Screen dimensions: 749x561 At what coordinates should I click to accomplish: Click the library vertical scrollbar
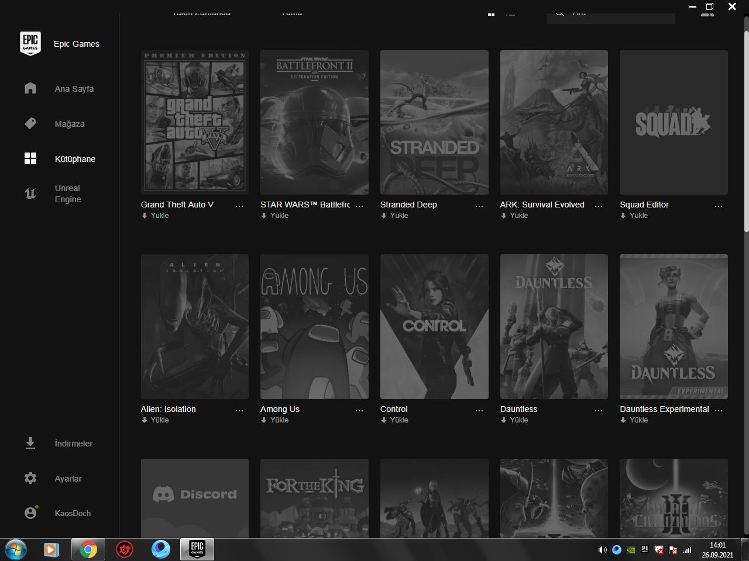tap(746, 131)
